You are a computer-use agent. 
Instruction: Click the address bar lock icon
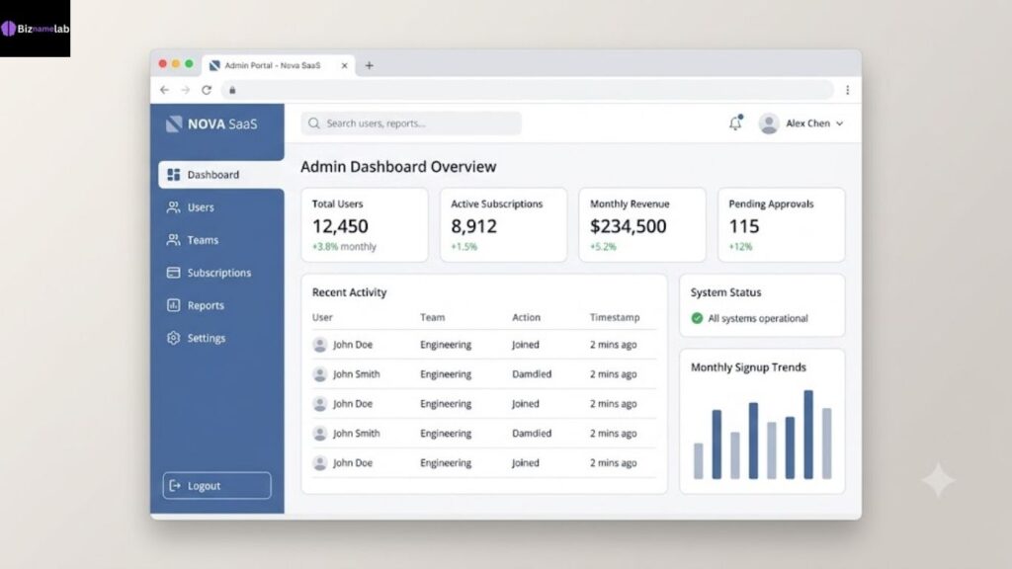pyautogui.click(x=232, y=90)
